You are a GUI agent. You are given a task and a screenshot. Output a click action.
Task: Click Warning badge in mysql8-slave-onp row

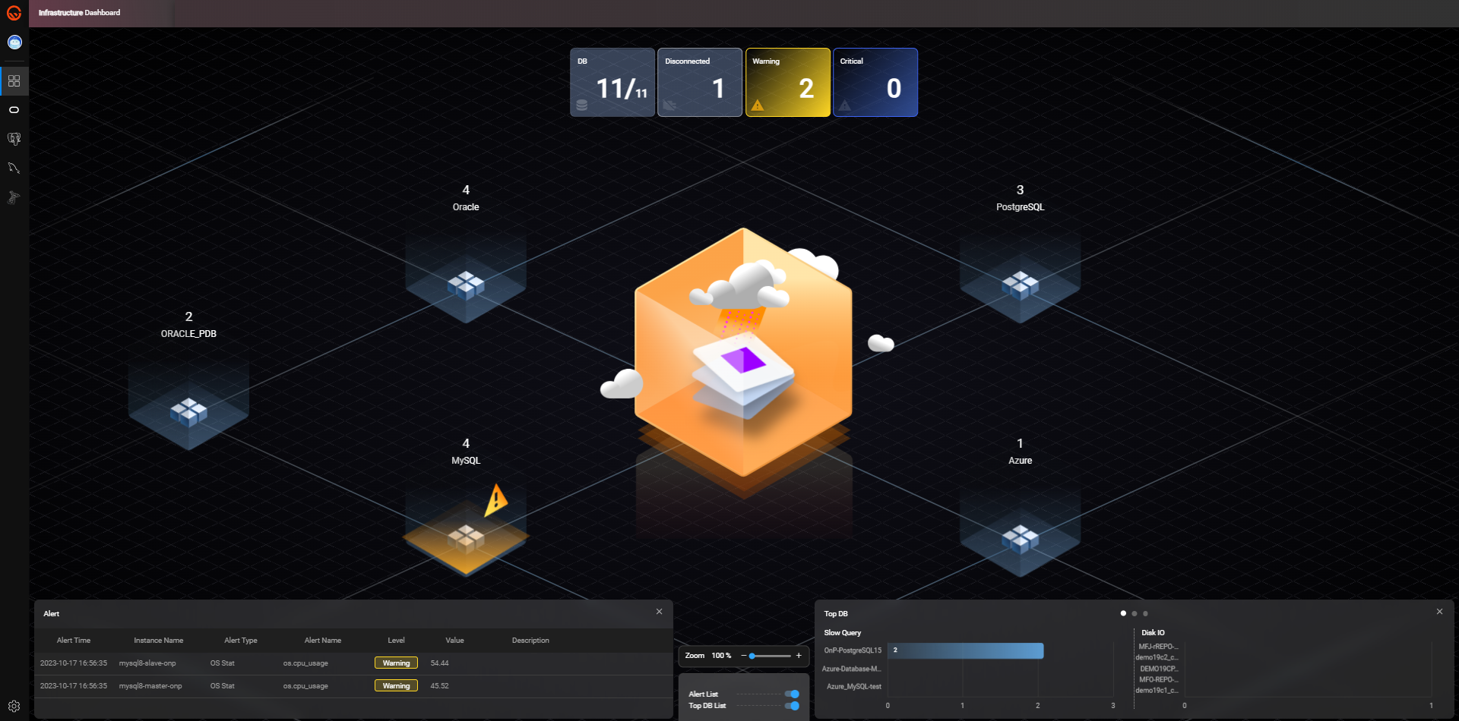click(396, 663)
